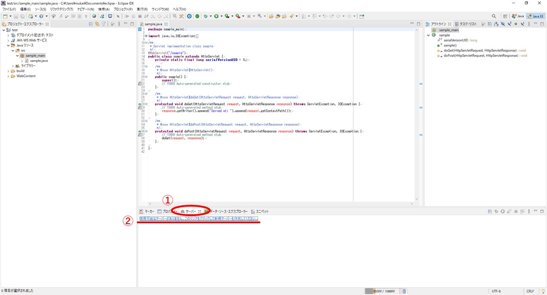Click the toolbar search magnifier icon
The width and height of the screenshot is (547, 295).
(494, 16)
